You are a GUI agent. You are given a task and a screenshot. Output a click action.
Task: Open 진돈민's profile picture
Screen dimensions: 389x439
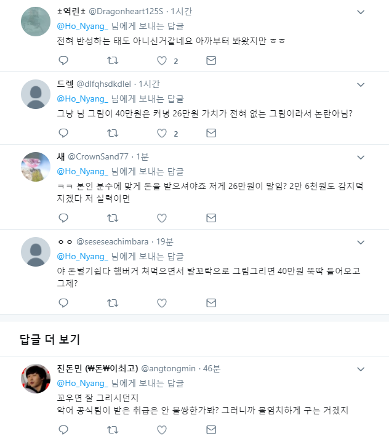point(36,379)
